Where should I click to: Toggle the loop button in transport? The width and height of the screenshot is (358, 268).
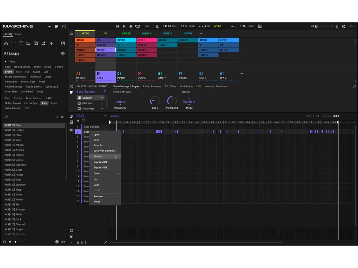pyautogui.click(x=137, y=26)
